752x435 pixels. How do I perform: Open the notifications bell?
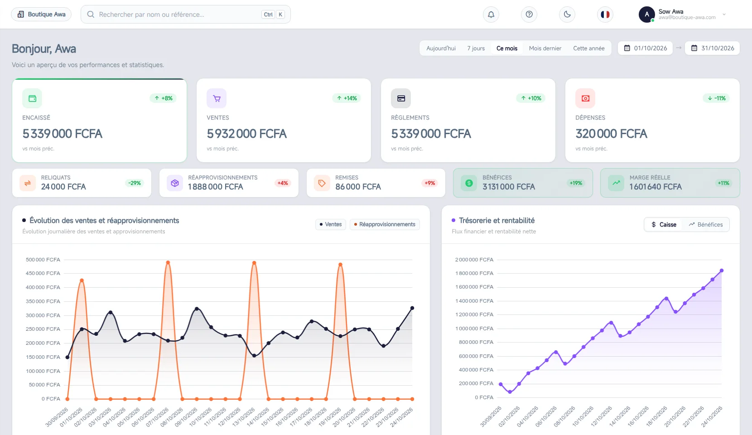tap(491, 14)
